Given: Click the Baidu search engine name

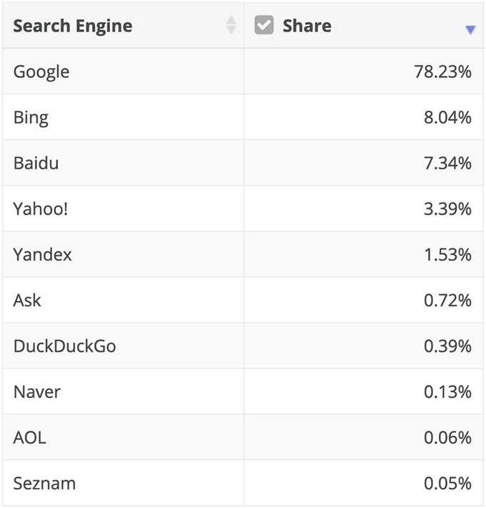Looking at the screenshot, I should 36,163.
